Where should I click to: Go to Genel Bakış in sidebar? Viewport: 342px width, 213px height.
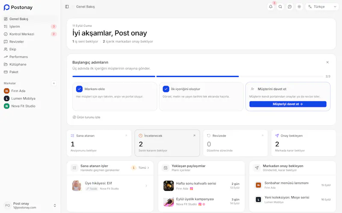coord(30,19)
